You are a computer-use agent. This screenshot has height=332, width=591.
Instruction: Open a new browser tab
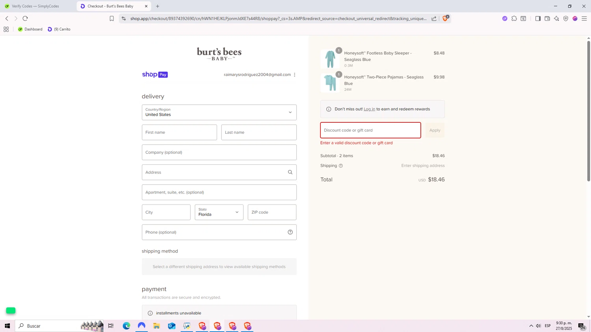pyautogui.click(x=158, y=6)
